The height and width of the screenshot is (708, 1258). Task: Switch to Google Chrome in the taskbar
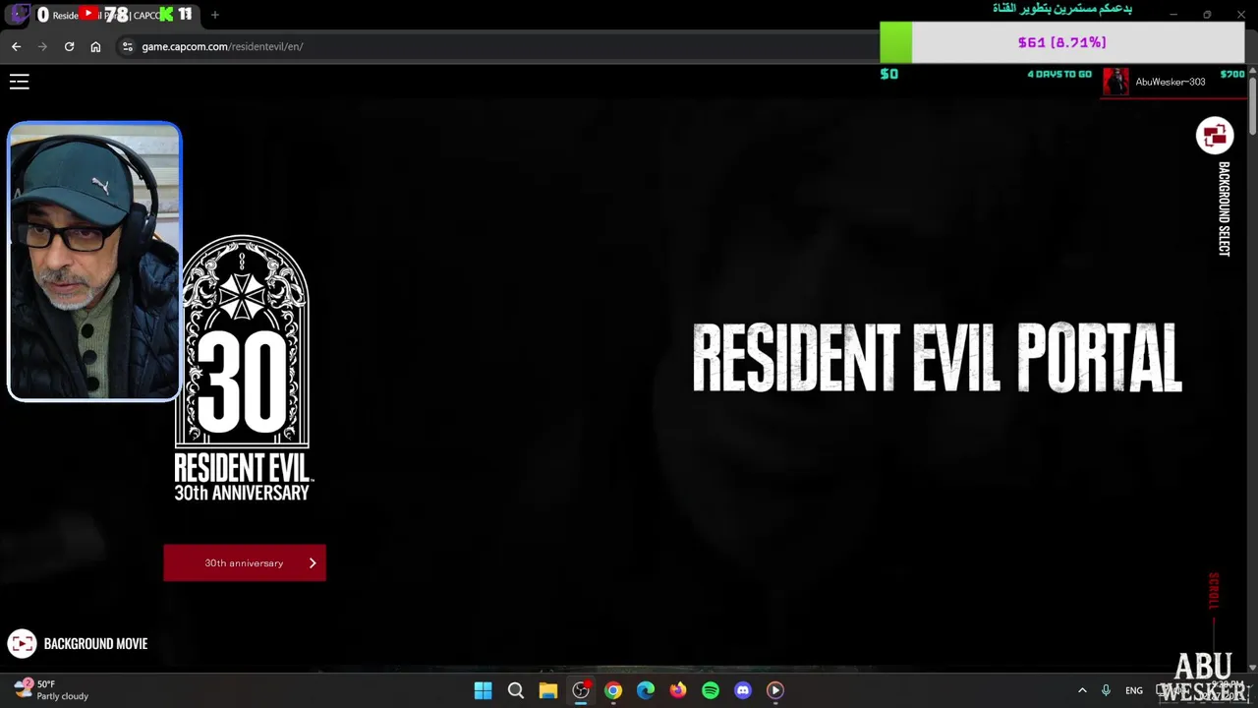coord(613,690)
